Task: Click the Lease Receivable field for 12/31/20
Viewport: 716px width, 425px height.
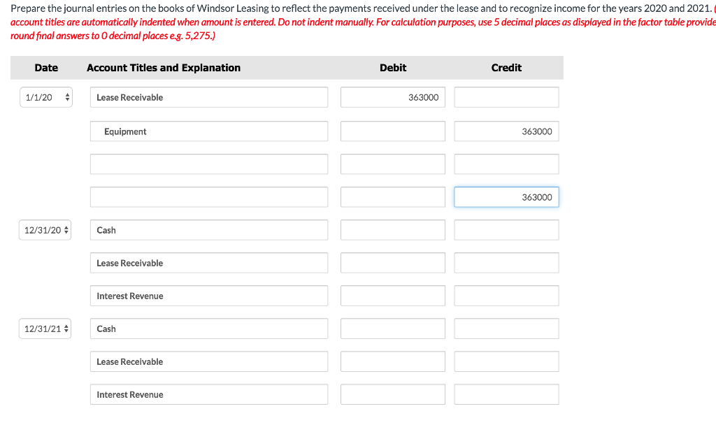Action: 208,263
